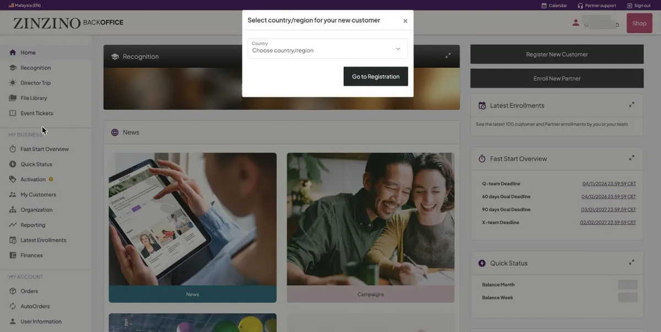Expand the Fast Start Overview panel
This screenshot has height=332, width=661.
click(632, 158)
